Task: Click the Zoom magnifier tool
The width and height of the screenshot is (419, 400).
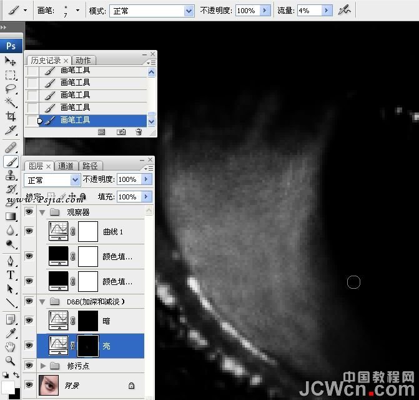Action: (11, 361)
